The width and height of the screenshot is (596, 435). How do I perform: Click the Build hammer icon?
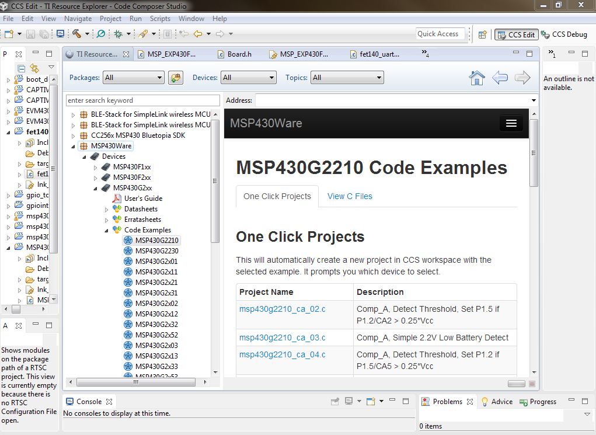point(77,34)
